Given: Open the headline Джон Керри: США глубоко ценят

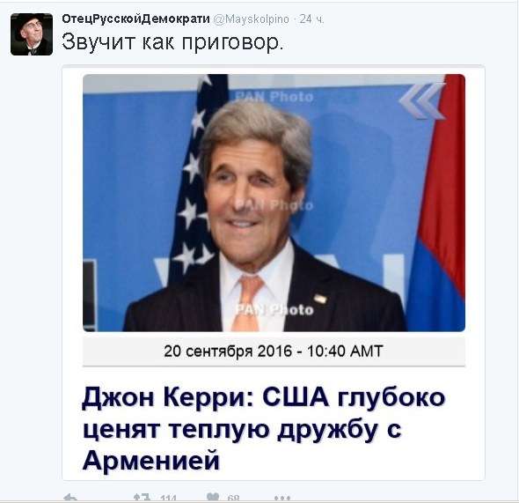Looking at the screenshot, I should (x=264, y=429).
